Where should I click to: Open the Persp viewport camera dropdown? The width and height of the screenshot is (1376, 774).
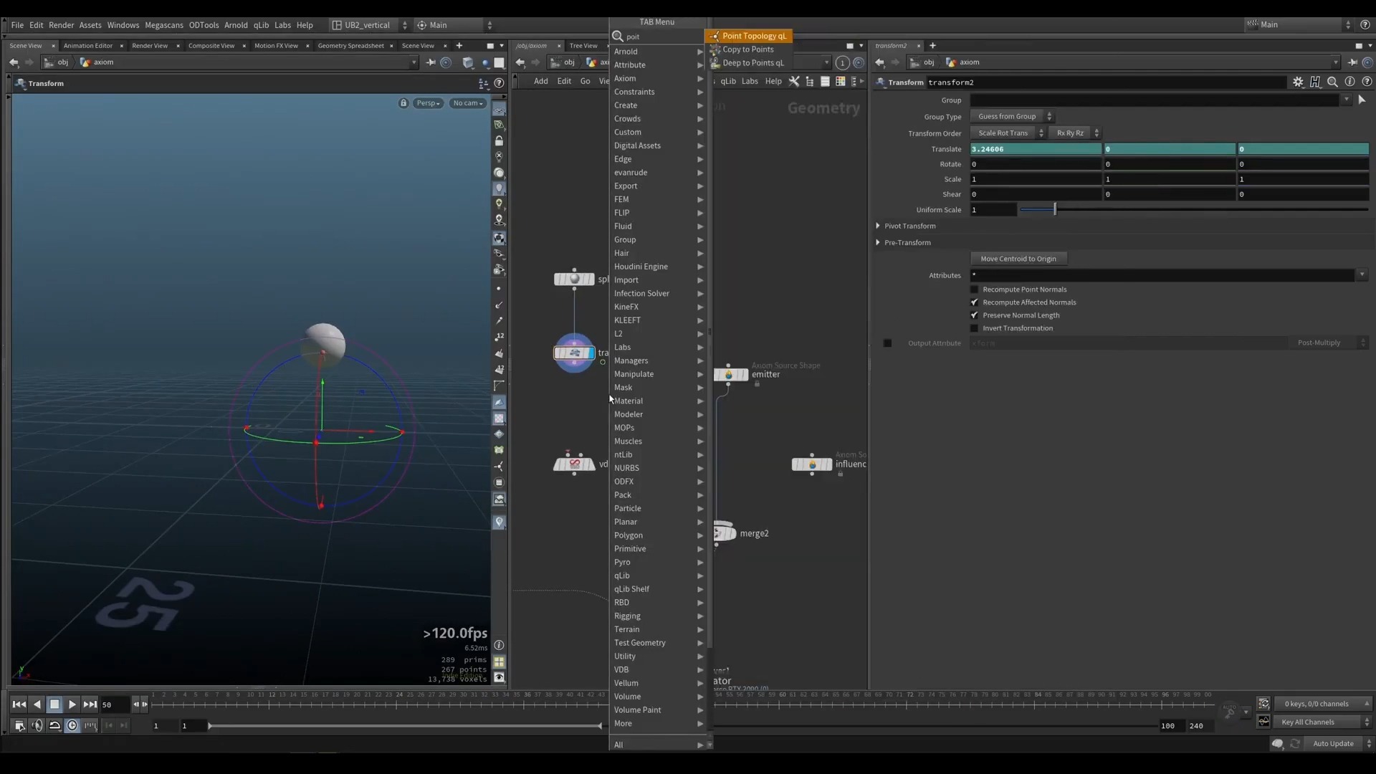tap(428, 103)
